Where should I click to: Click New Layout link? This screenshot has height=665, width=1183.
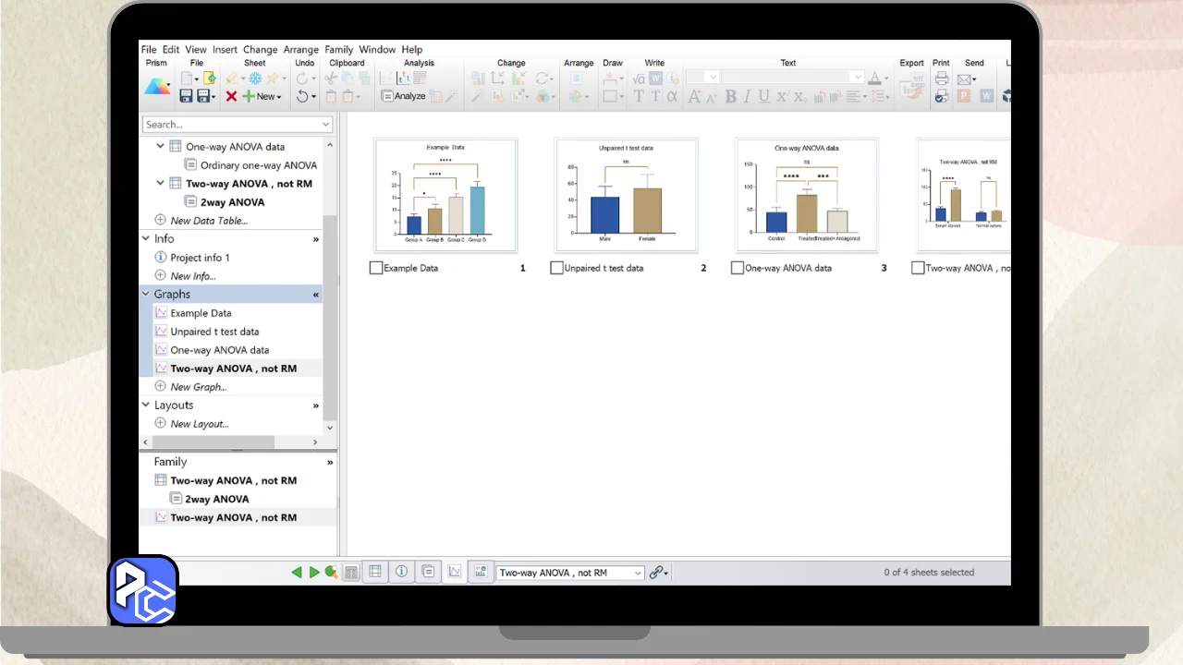pyautogui.click(x=200, y=424)
